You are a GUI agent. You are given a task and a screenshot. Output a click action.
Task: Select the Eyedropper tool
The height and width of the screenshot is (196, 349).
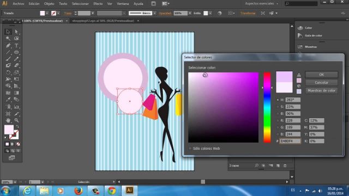8,100
